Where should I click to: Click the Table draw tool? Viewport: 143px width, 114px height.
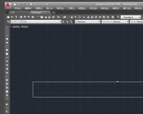(7, 91)
